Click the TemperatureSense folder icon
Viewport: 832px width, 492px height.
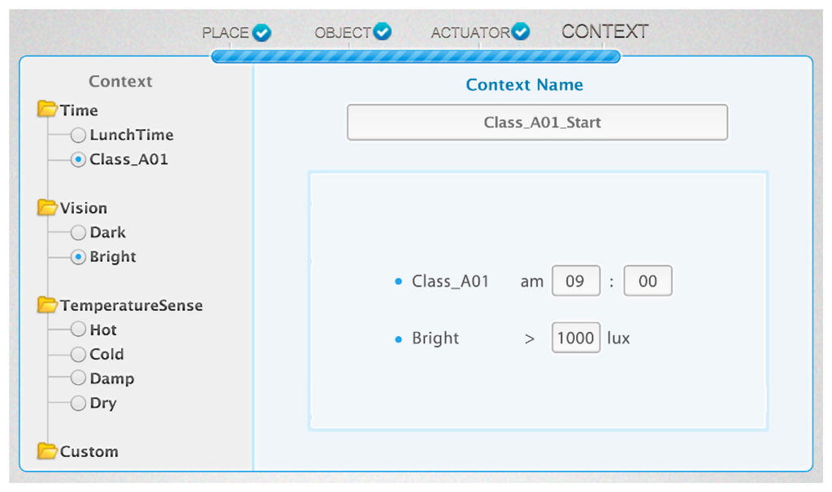click(x=47, y=305)
